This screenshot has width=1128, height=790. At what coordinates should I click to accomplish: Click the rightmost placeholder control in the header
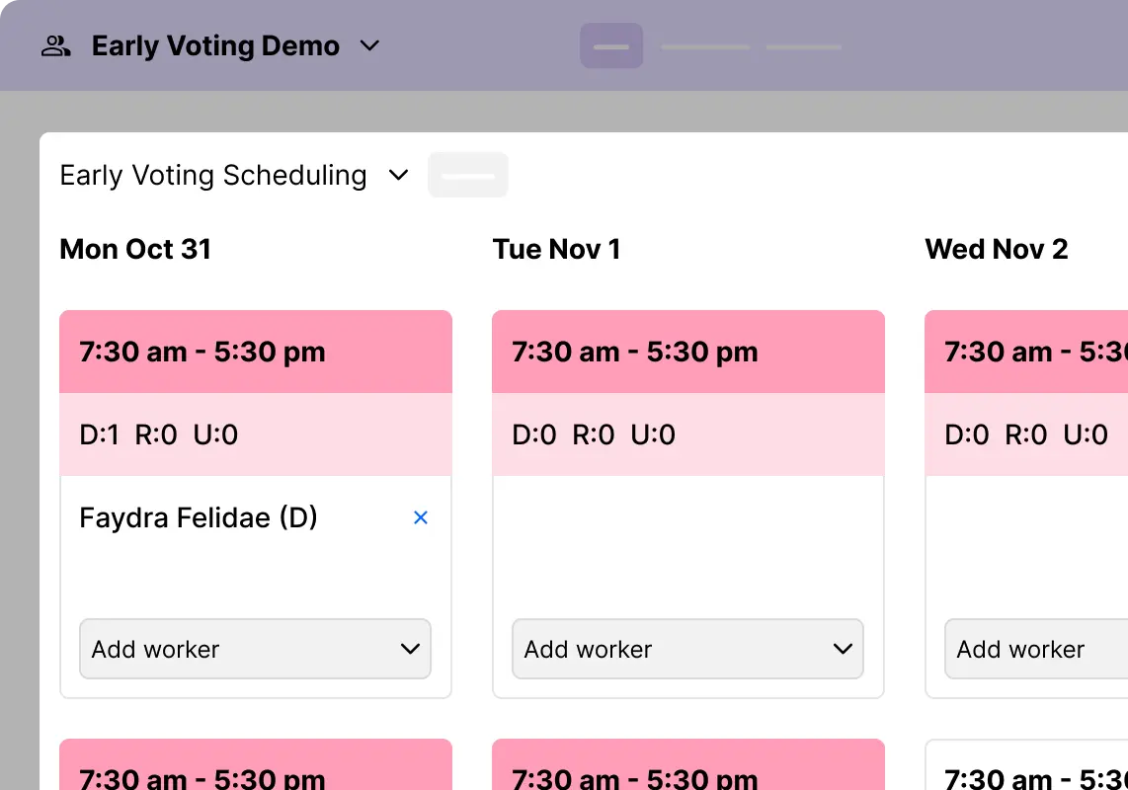tap(803, 45)
